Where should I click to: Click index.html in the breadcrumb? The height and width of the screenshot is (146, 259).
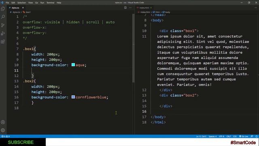(x=145, y=12)
